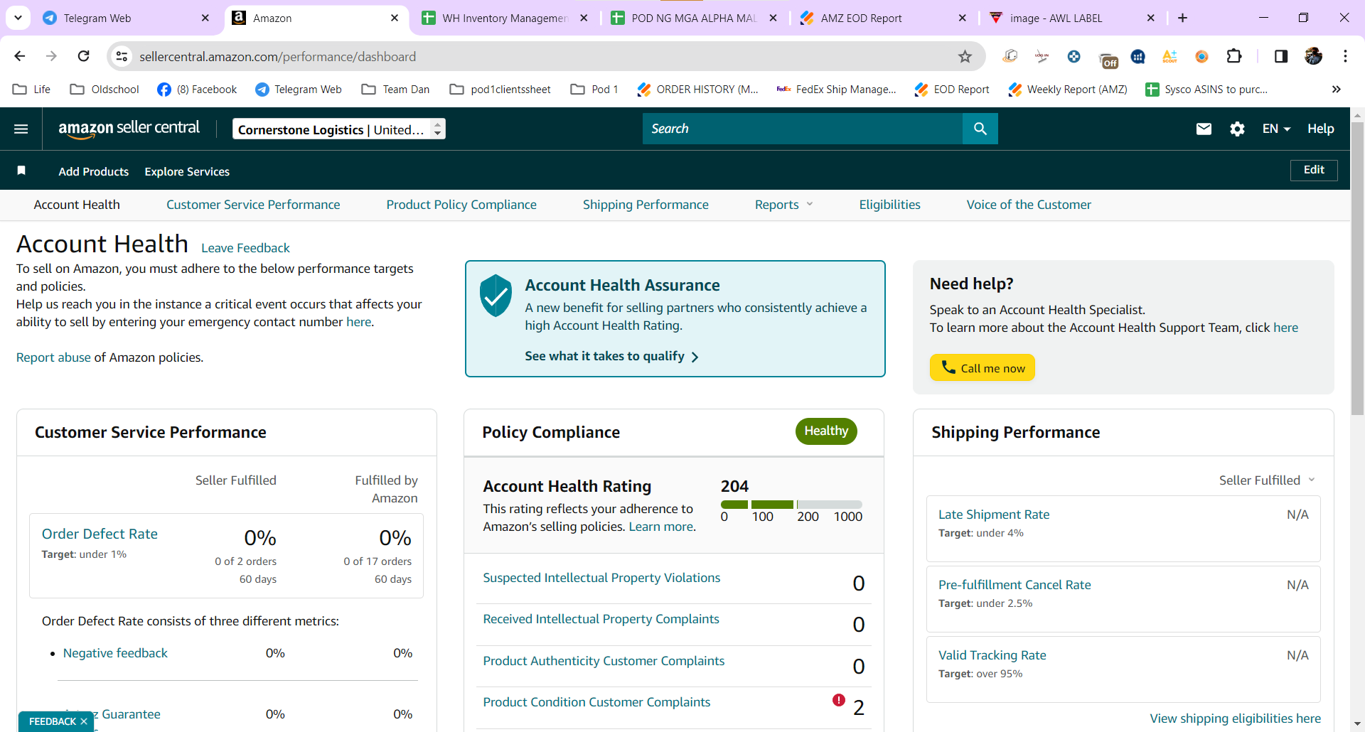The image size is (1365, 732).
Task: Open the Sysco ASINS bookmark
Action: point(1206,90)
